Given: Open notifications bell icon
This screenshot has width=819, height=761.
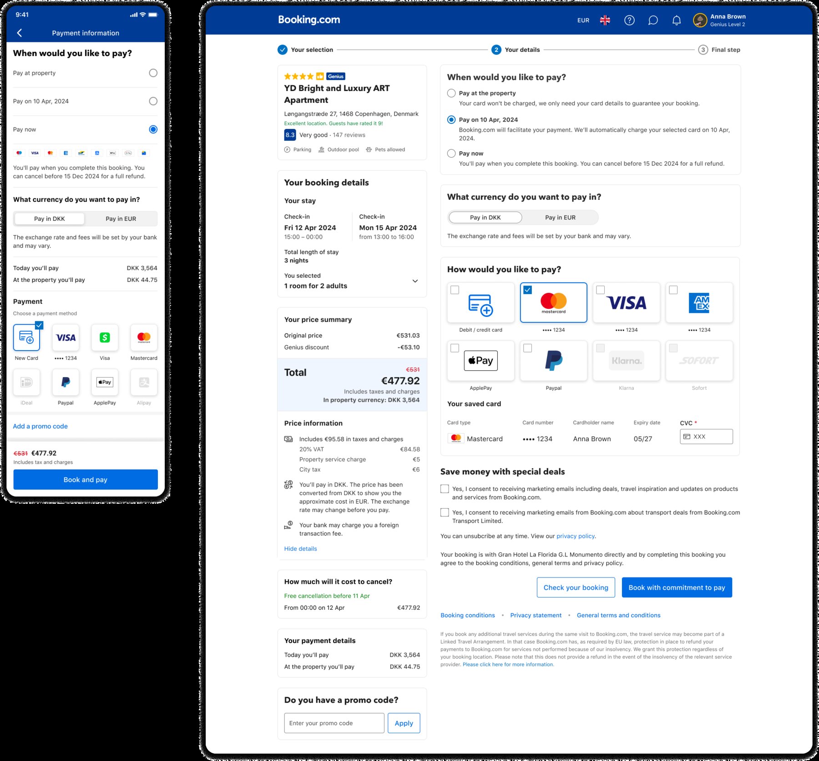Looking at the screenshot, I should coord(677,20).
